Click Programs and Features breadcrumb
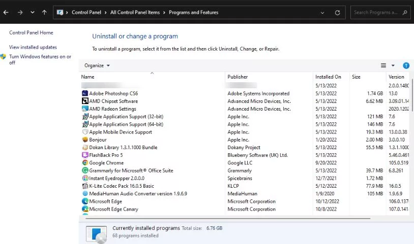414x244 pixels. tap(194, 12)
